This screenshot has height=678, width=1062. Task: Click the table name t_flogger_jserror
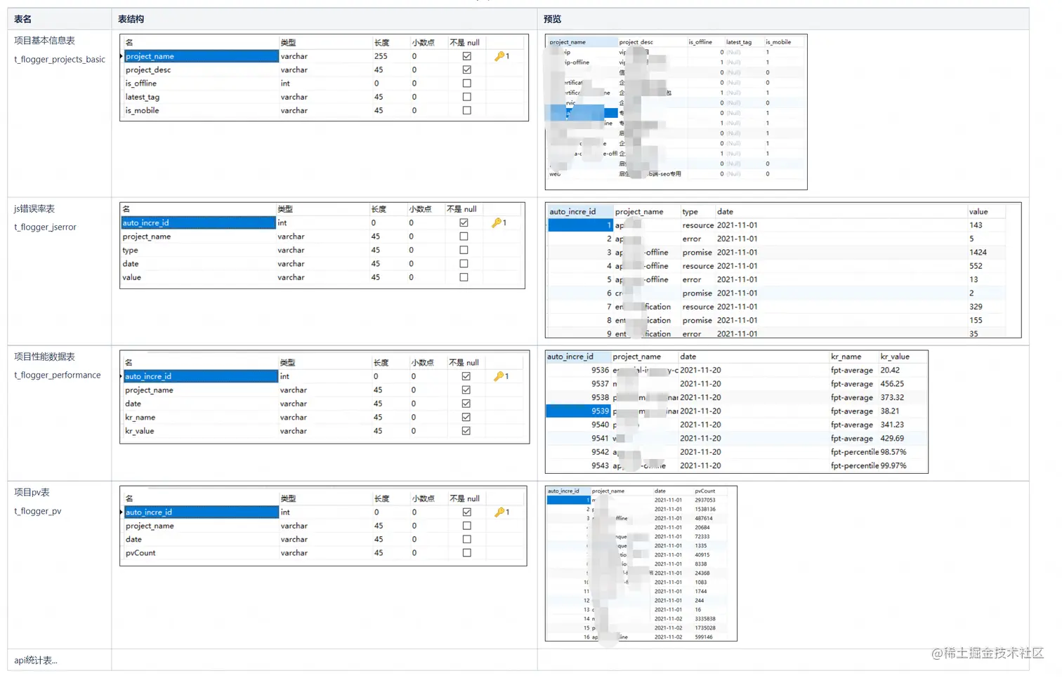point(45,227)
